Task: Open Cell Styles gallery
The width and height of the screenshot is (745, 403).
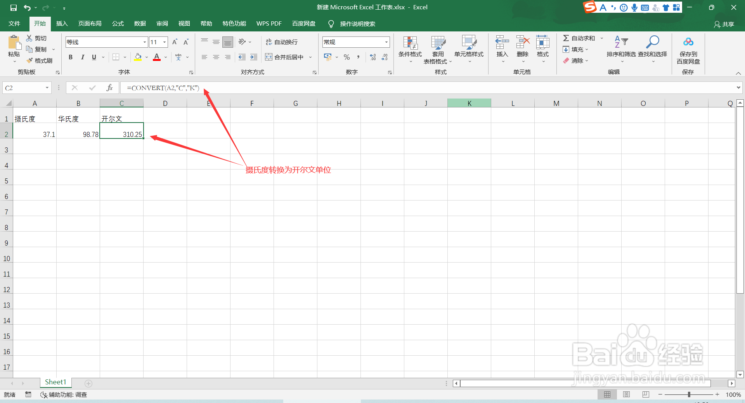Action: pyautogui.click(x=469, y=50)
